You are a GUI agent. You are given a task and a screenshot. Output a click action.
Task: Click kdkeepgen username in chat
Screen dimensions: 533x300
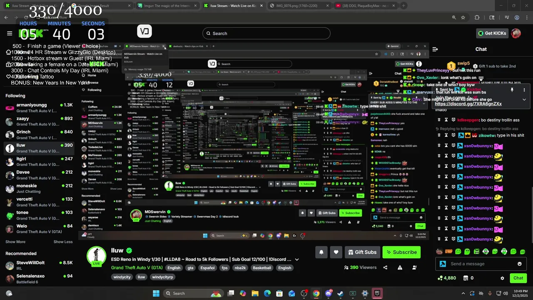point(468,120)
